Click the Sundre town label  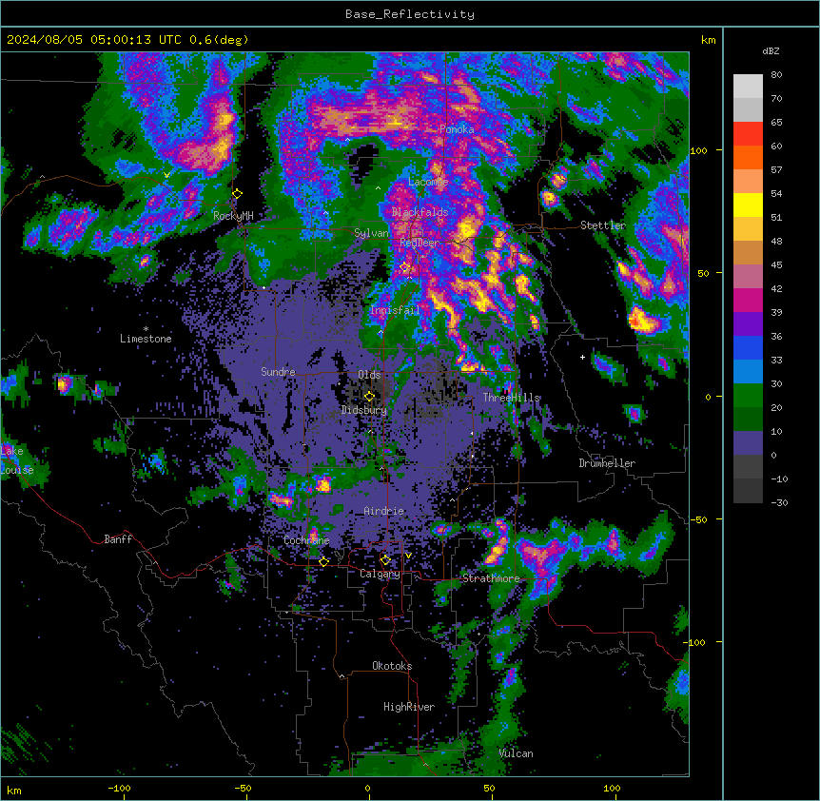(278, 372)
